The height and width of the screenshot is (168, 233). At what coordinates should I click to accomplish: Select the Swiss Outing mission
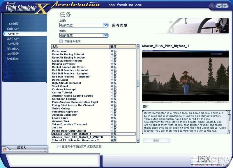61,108
